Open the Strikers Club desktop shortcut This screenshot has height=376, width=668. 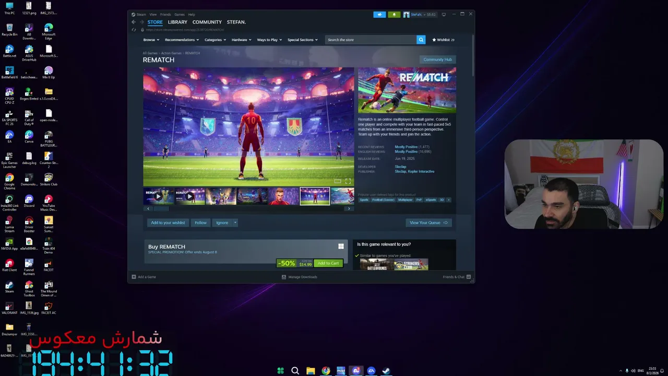[x=49, y=180]
